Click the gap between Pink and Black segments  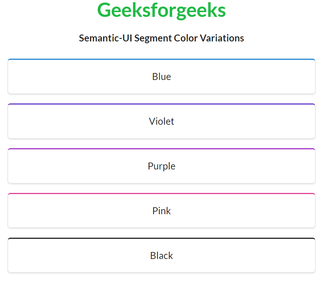pos(162,233)
